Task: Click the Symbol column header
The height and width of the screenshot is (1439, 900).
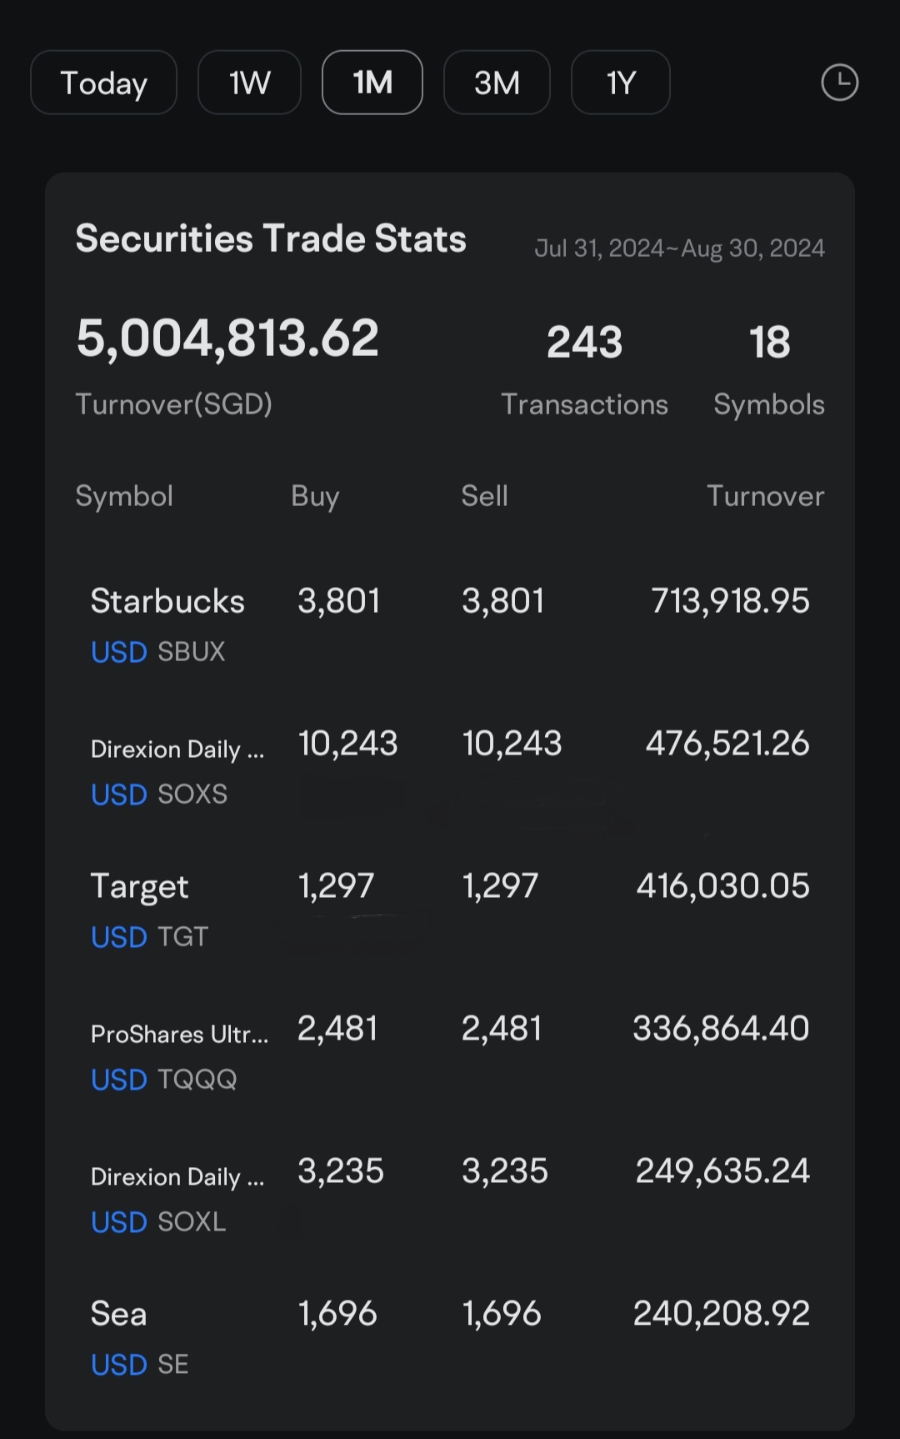Action: (x=124, y=496)
